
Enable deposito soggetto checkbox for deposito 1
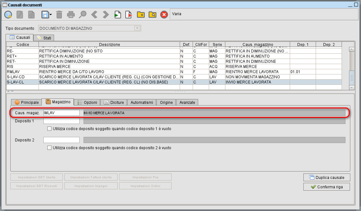pos(50,129)
